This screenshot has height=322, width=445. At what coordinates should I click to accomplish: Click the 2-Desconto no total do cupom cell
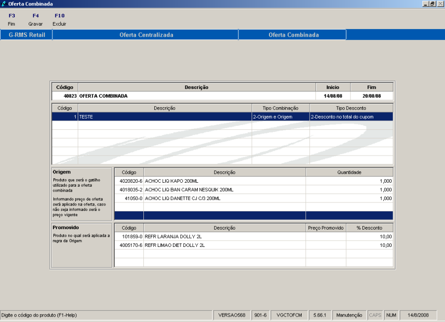pyautogui.click(x=352, y=117)
